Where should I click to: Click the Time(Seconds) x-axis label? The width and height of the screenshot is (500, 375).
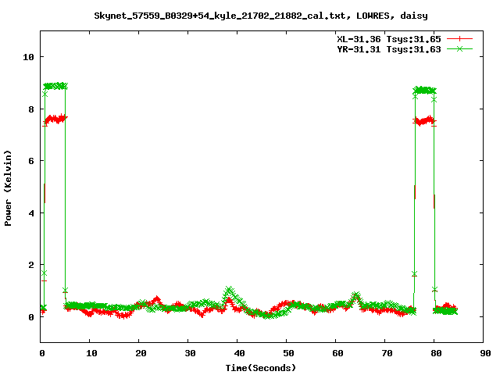point(261,368)
